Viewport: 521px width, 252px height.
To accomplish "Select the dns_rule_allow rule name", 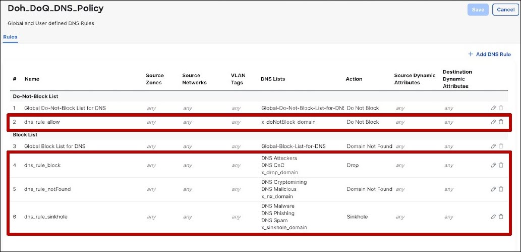I will pos(42,122).
